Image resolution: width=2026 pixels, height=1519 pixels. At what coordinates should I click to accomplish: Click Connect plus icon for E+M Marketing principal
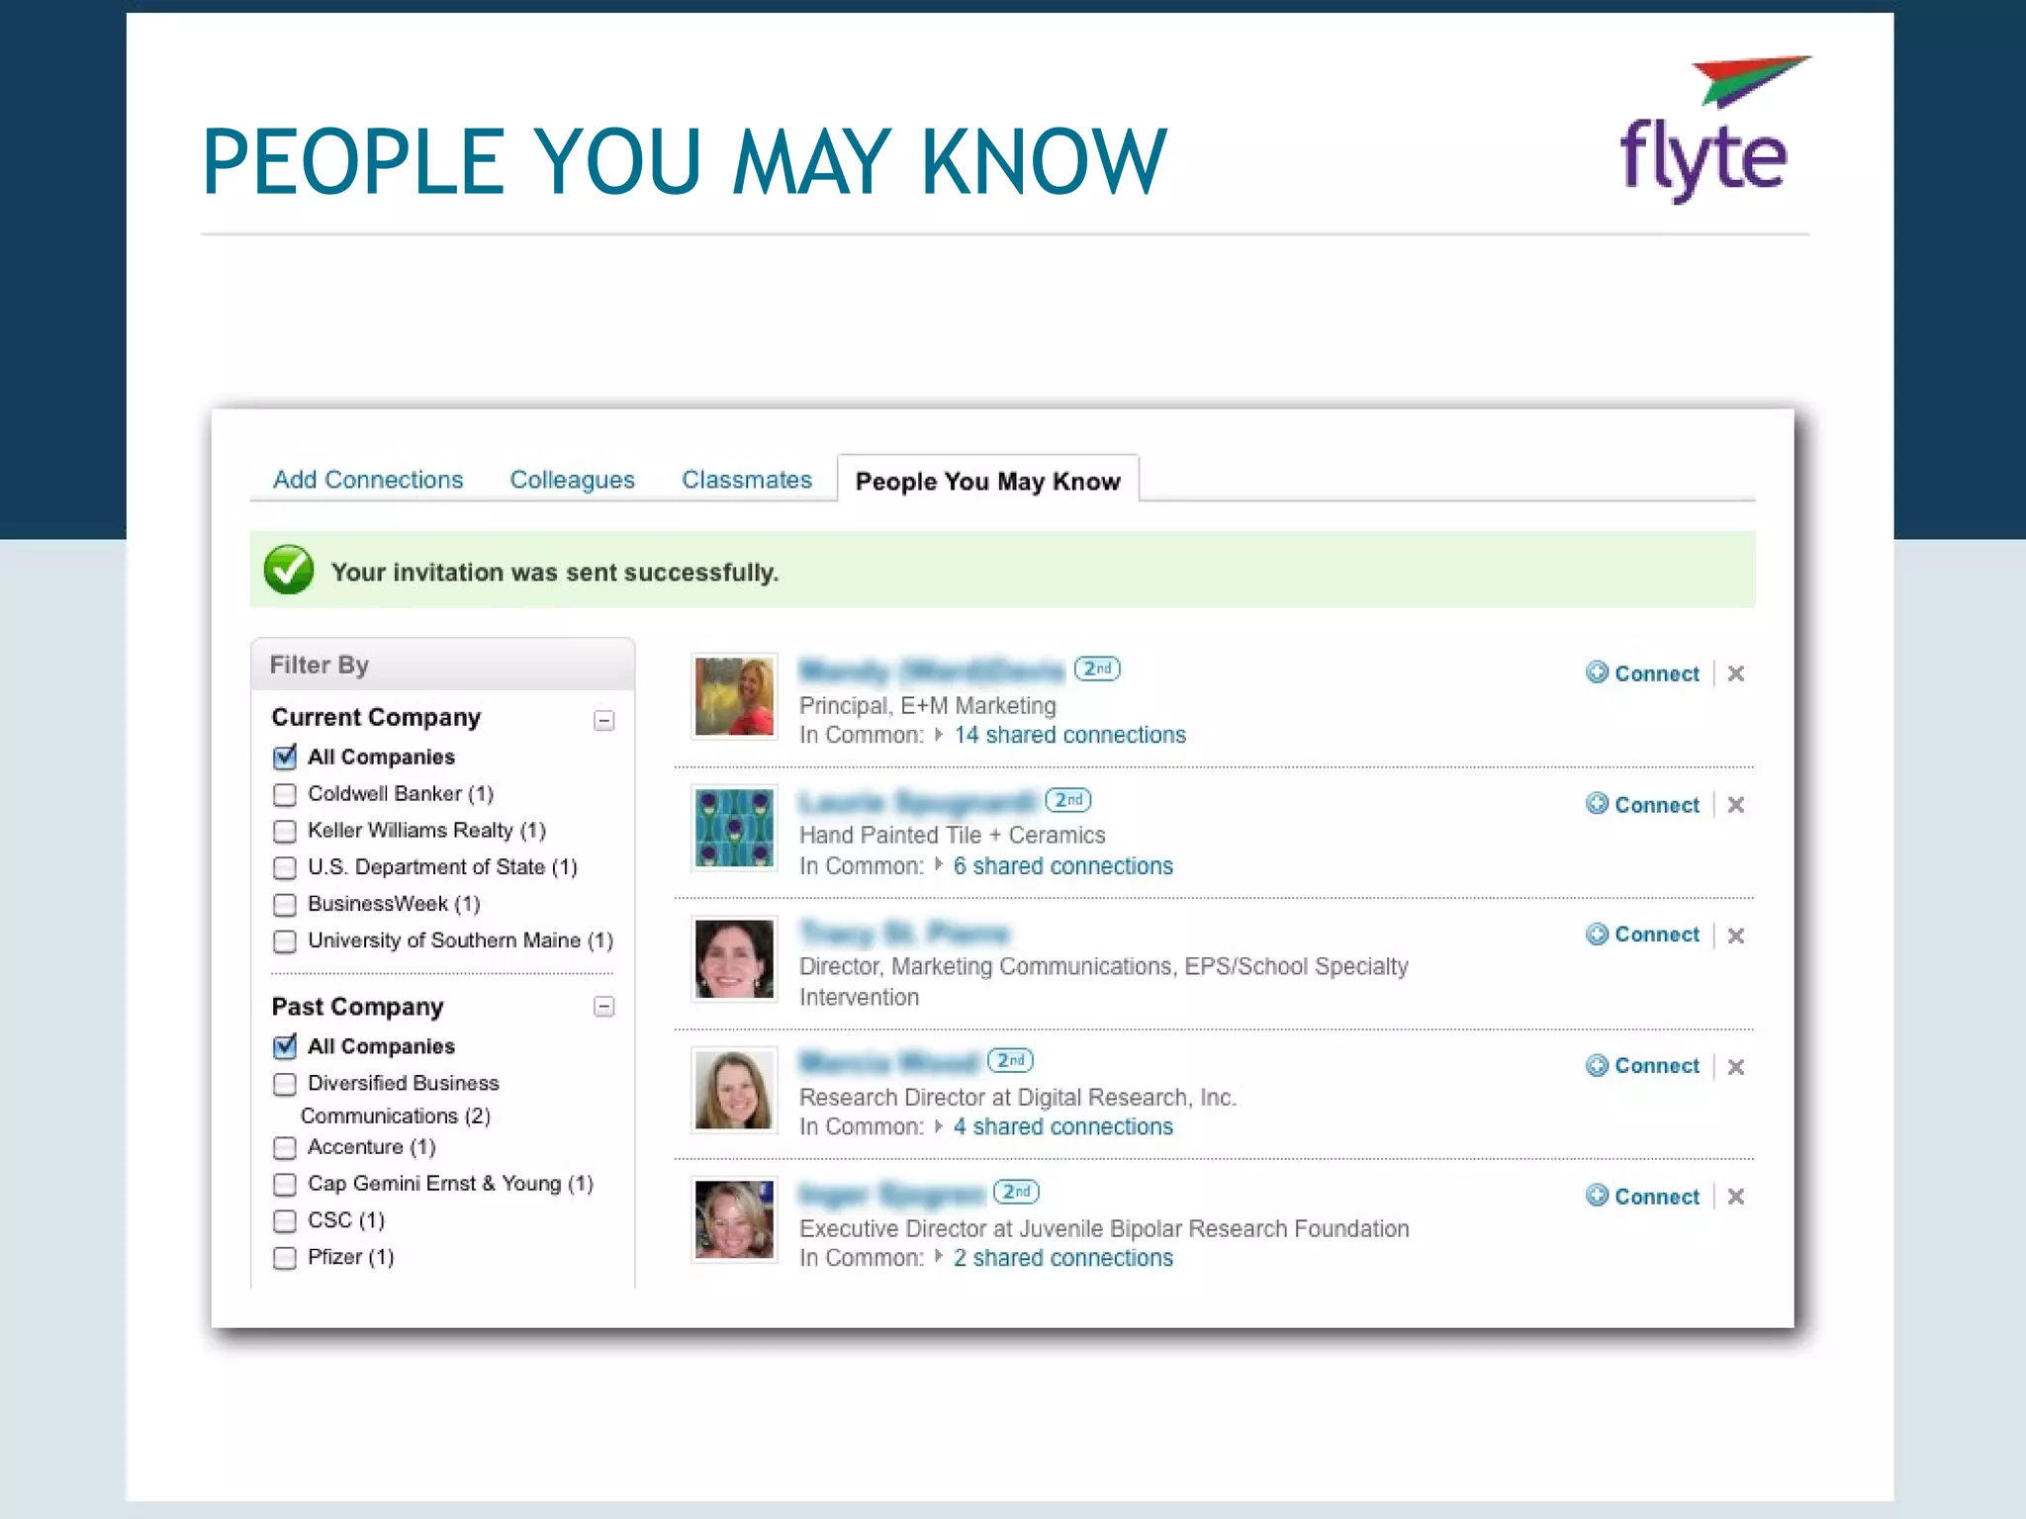1596,672
